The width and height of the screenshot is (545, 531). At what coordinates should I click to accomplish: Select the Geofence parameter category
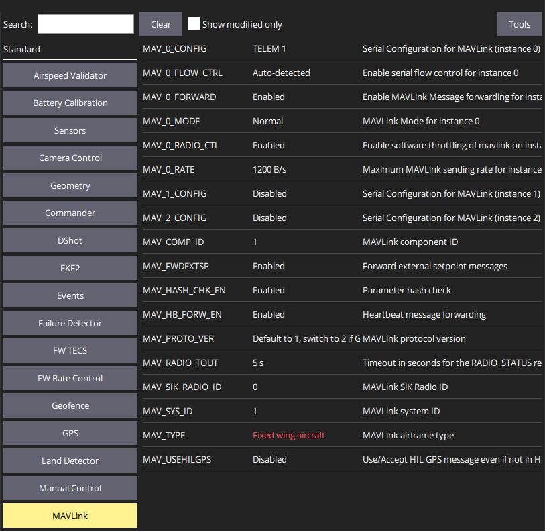[70, 406]
